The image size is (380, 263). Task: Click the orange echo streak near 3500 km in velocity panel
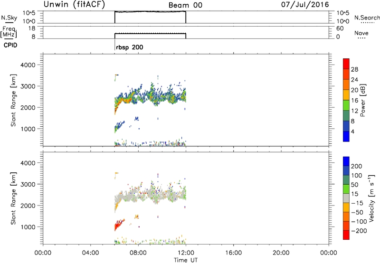116,173
